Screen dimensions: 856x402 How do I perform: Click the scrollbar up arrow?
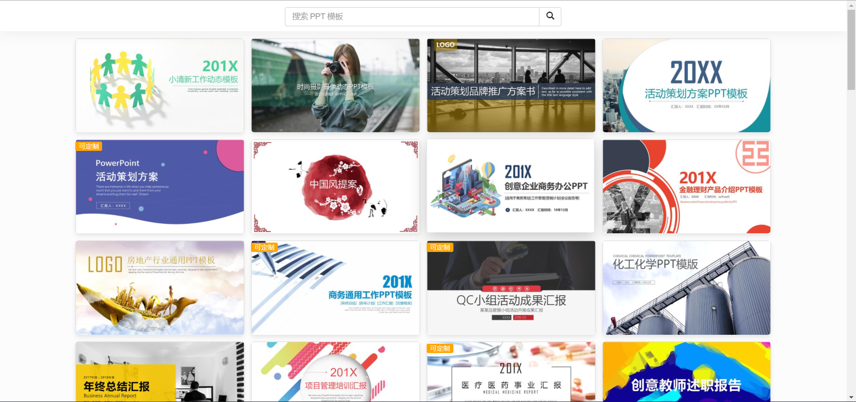pos(851,4)
